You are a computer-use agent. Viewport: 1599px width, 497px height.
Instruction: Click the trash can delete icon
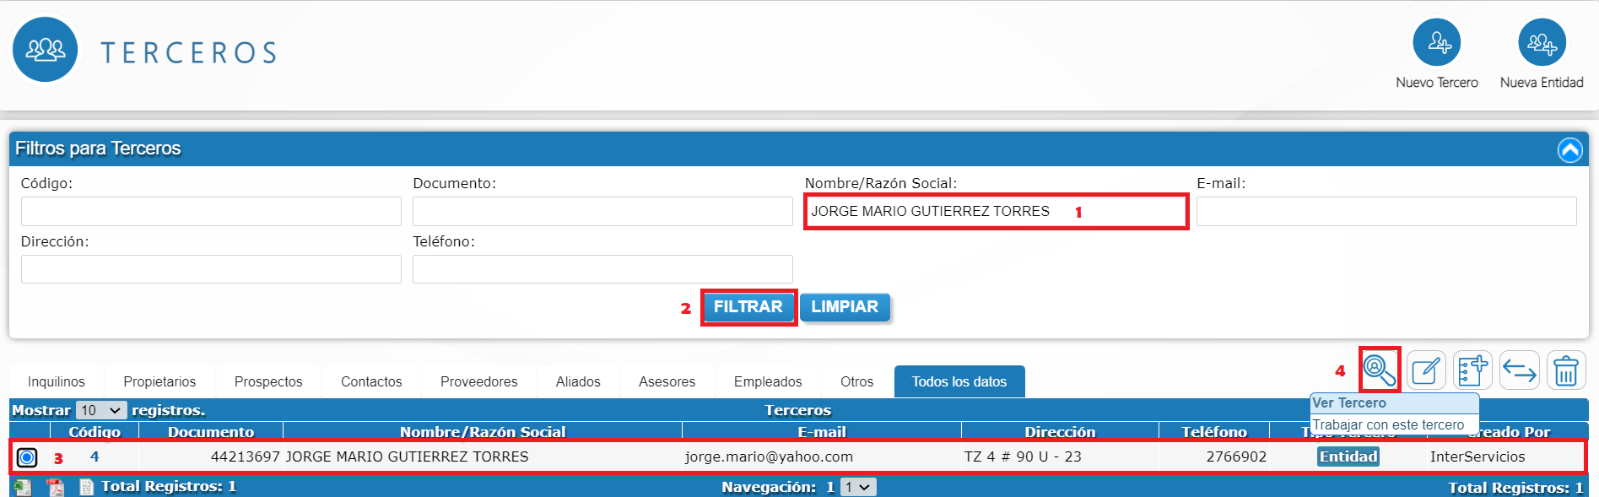[1566, 370]
